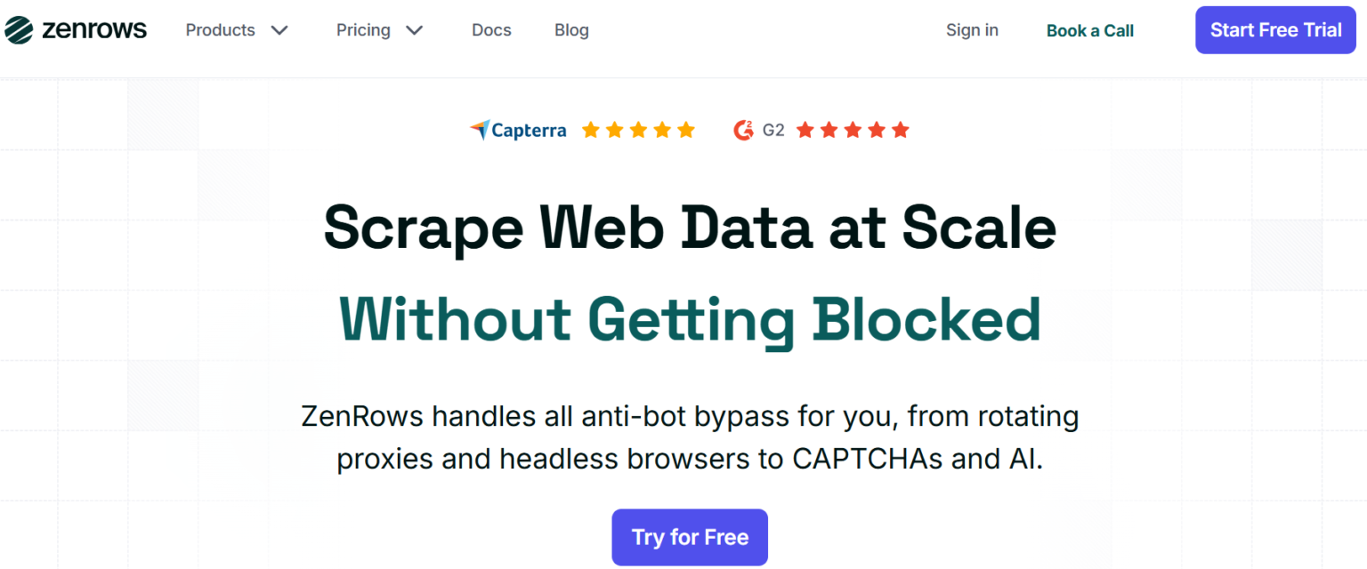
Task: Click the first G2 rating star
Action: tap(804, 130)
